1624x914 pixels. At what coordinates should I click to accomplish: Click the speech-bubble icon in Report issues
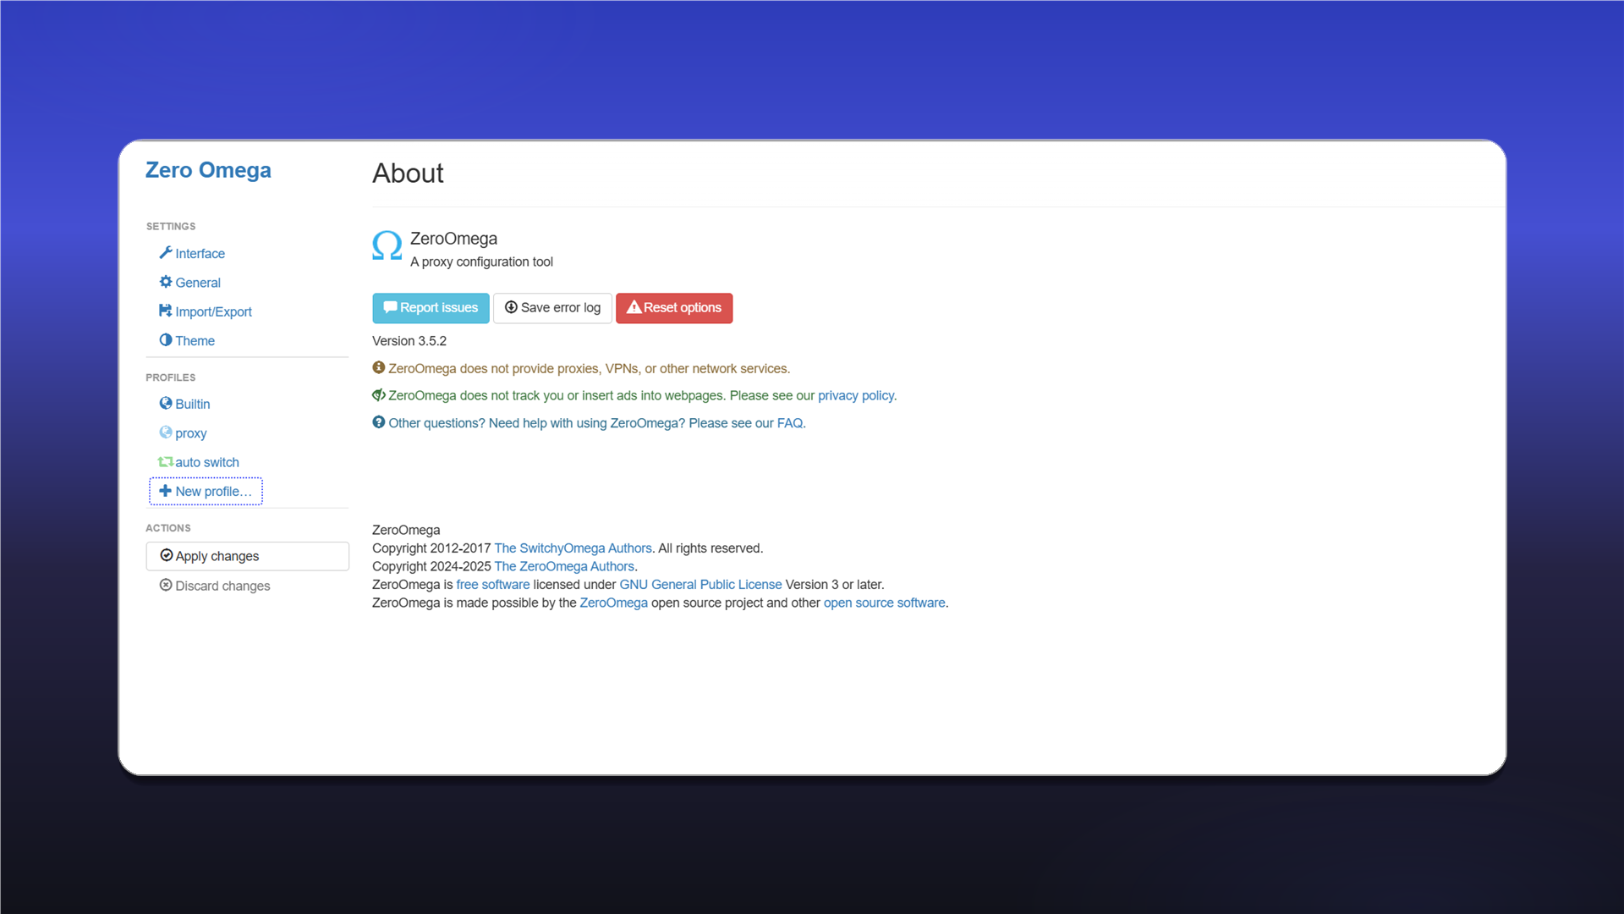[x=390, y=307]
